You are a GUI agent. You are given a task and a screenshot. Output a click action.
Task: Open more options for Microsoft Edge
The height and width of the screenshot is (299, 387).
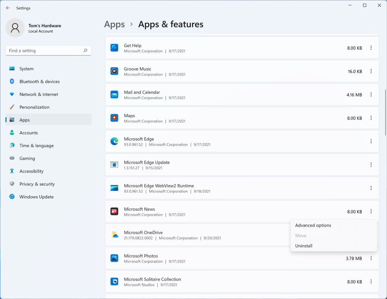(x=371, y=141)
